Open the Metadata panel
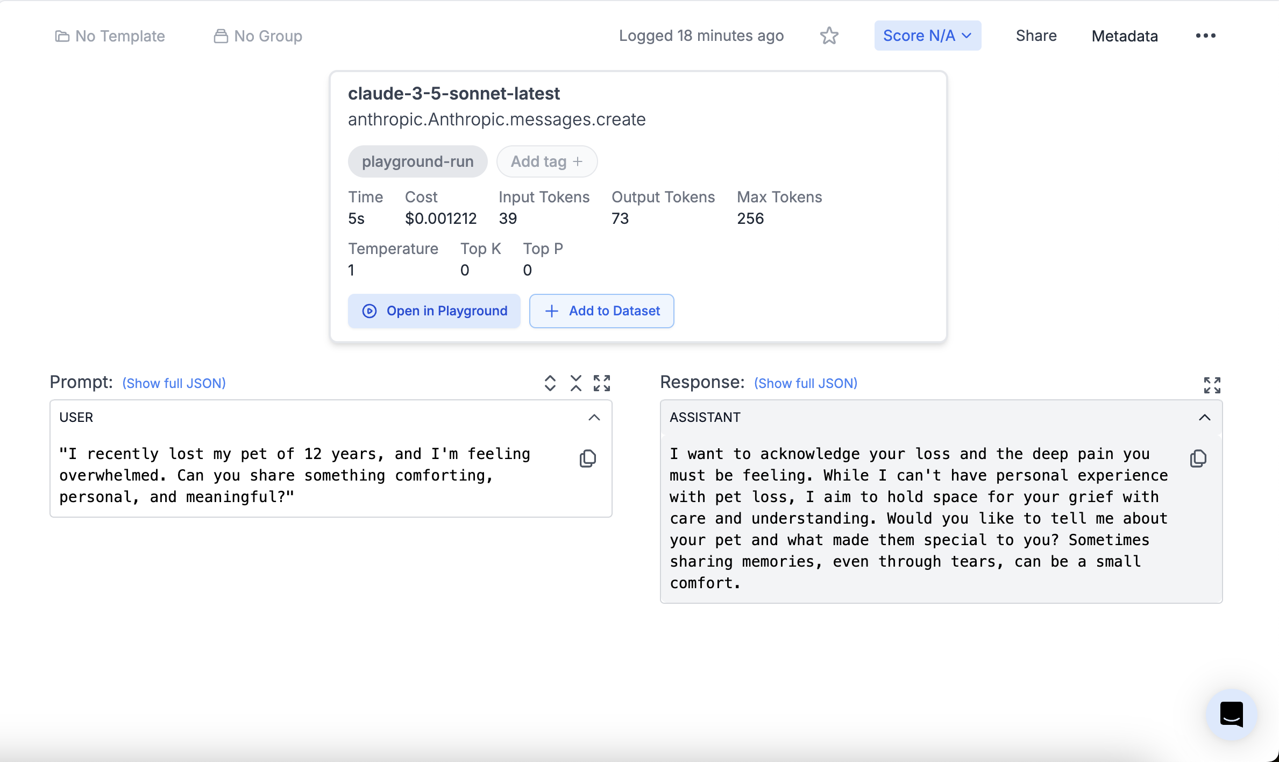 click(1124, 36)
